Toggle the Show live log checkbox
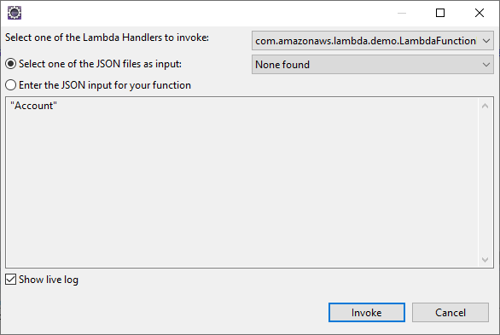This screenshot has width=500, height=335. click(x=10, y=280)
